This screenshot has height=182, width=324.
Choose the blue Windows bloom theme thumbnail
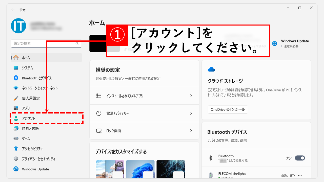tap(140, 169)
